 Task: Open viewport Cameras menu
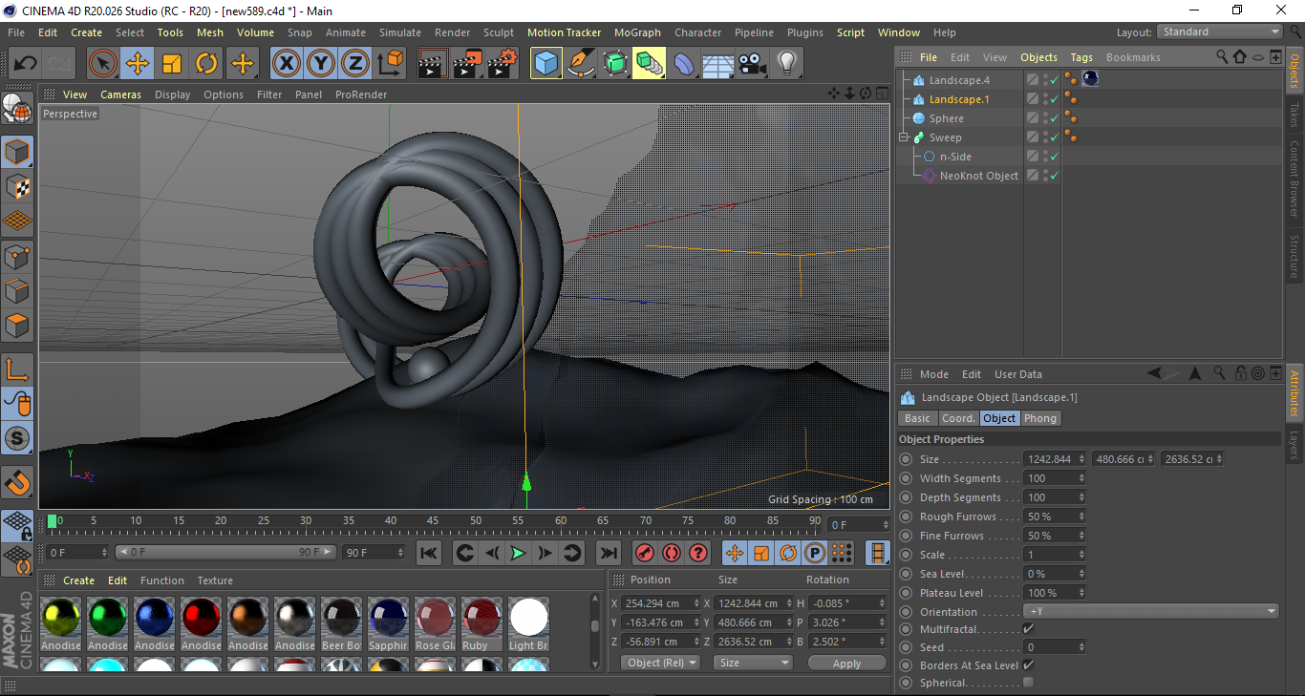click(120, 95)
